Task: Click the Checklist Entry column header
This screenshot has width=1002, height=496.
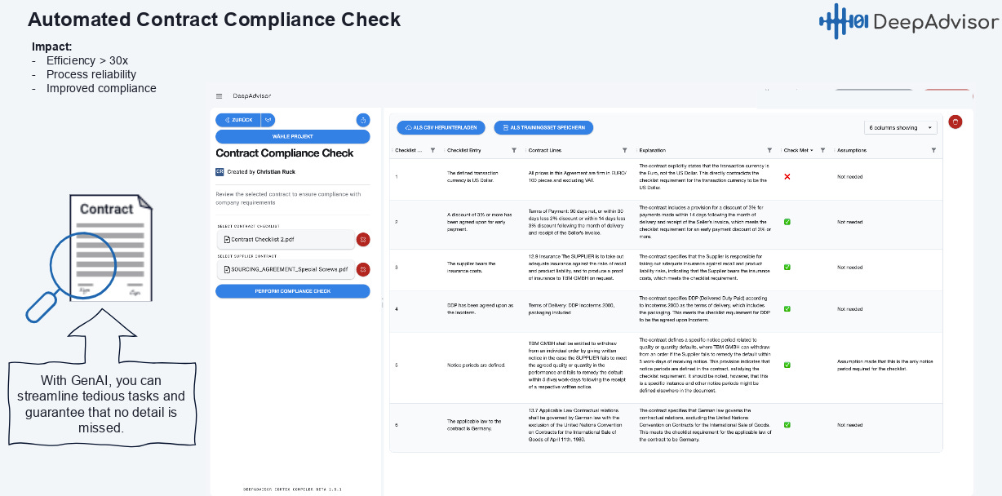Action: [464, 150]
